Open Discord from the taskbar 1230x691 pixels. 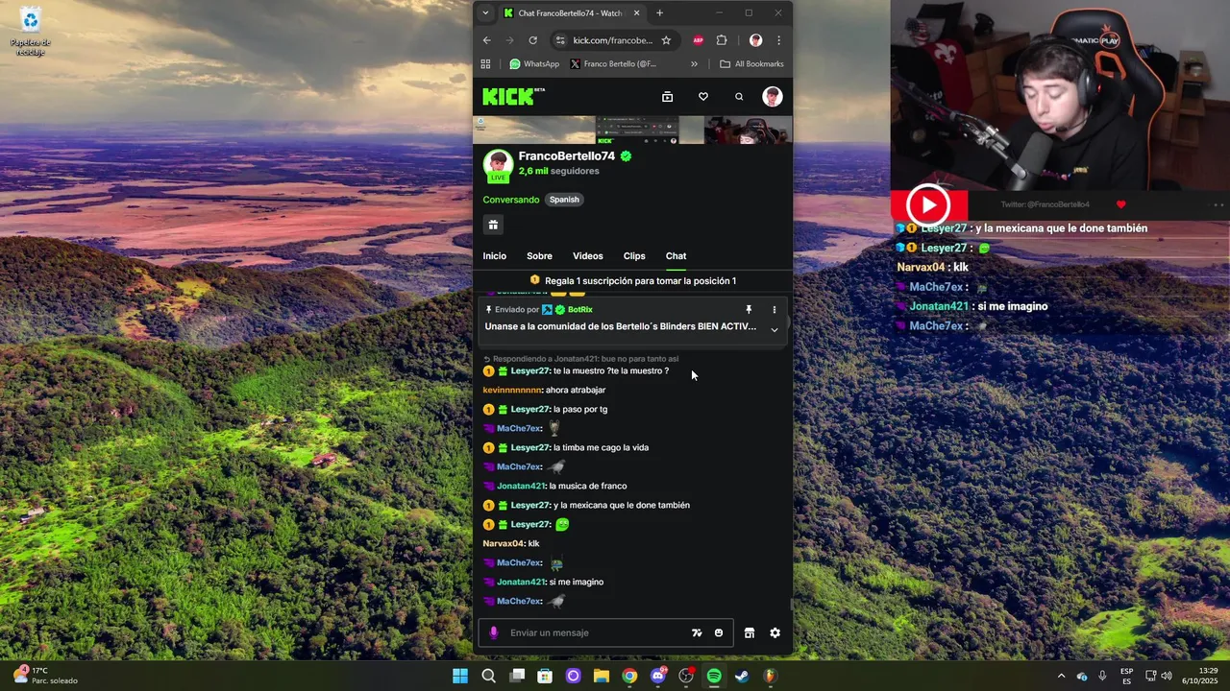click(658, 676)
